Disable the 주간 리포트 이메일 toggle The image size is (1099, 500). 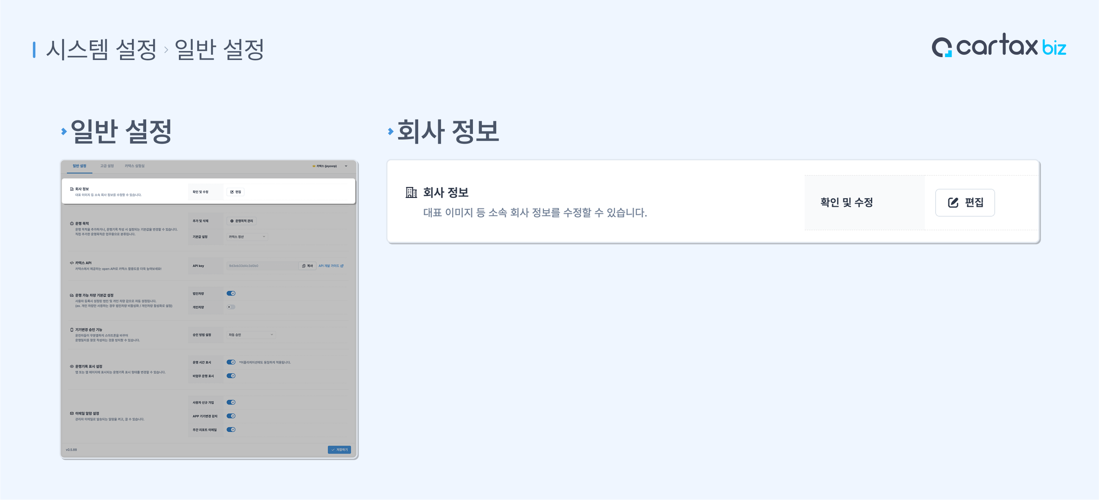point(231,430)
